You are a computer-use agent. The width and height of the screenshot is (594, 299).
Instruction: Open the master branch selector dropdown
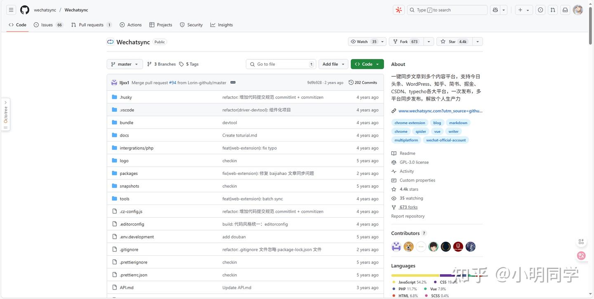point(124,64)
